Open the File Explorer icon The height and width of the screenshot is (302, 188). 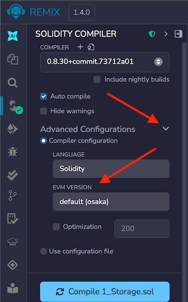[x=13, y=59]
